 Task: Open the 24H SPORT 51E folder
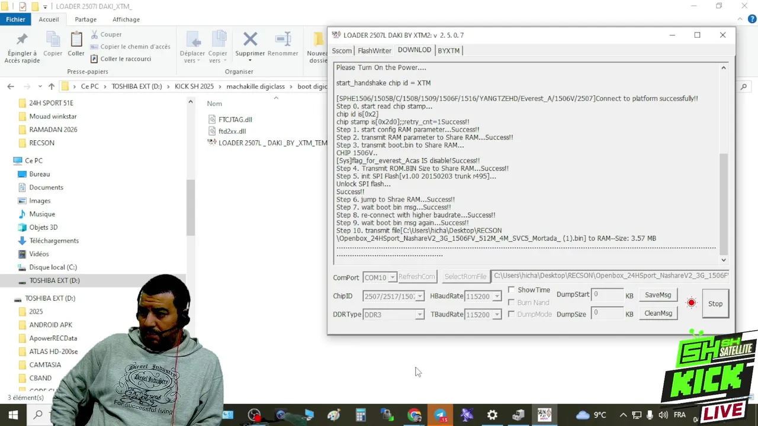click(x=51, y=103)
